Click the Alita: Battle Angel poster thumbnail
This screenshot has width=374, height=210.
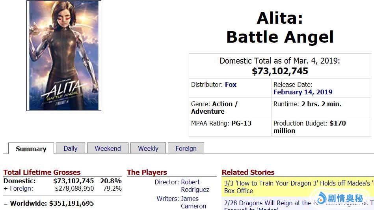[x=64, y=56]
